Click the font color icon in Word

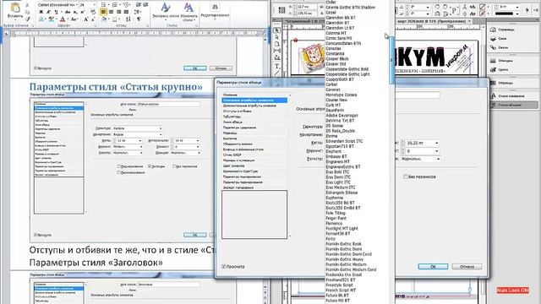click(63, 19)
